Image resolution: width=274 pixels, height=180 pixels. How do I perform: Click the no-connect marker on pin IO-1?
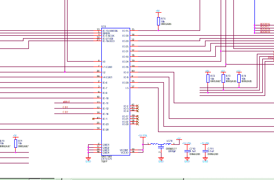tap(93, 119)
